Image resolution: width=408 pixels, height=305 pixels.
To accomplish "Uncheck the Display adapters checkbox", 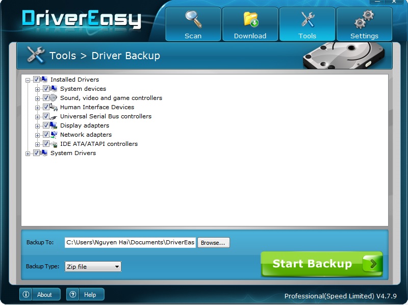I will (x=46, y=125).
